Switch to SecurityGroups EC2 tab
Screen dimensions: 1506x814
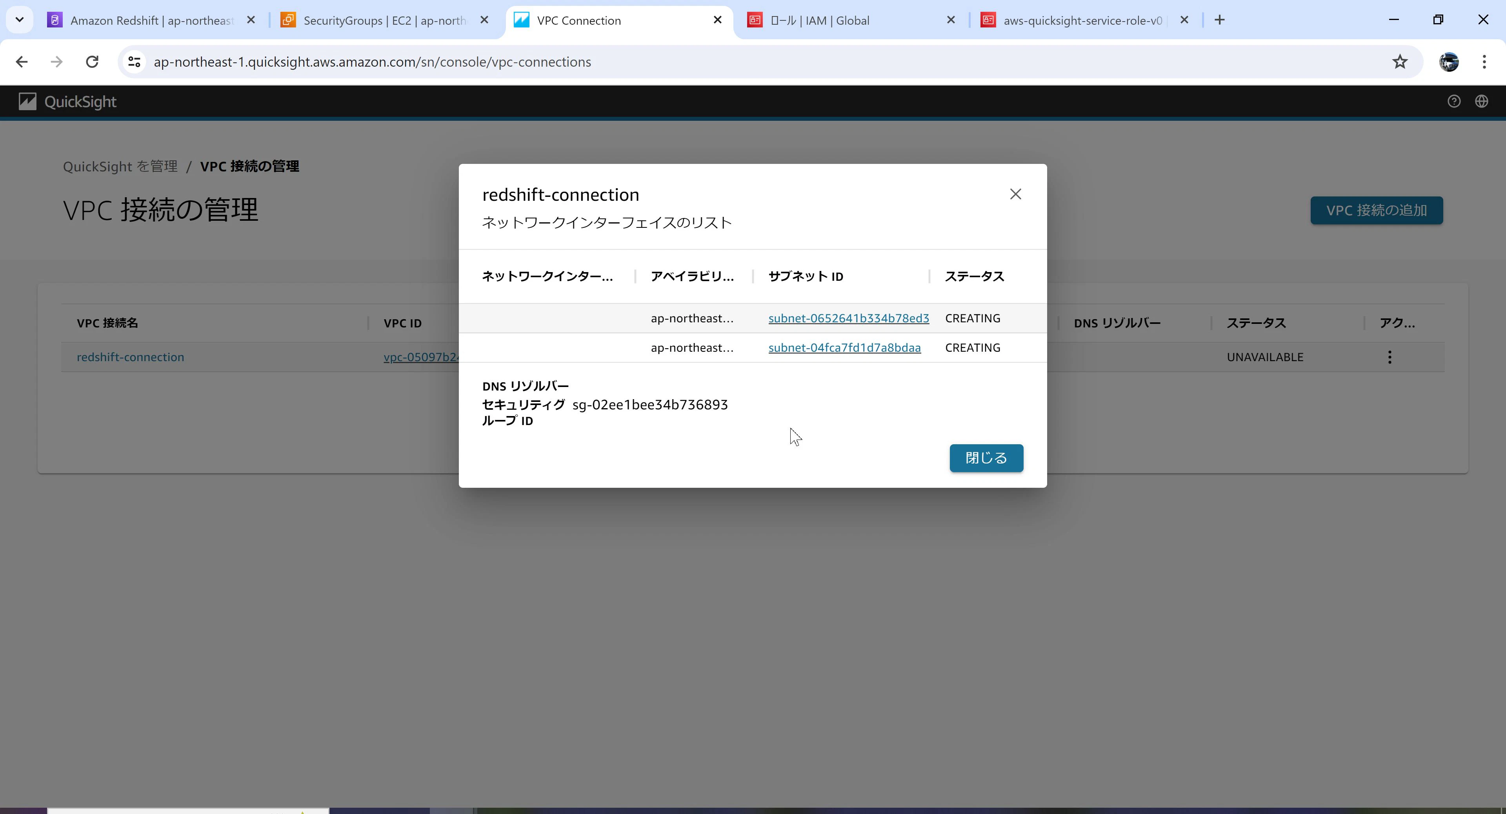coord(384,20)
